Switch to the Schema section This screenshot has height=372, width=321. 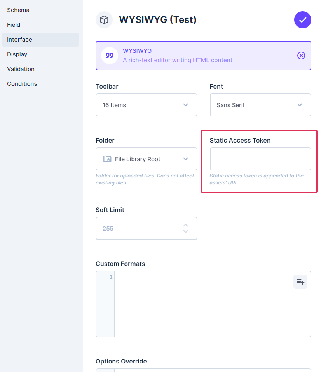coord(18,10)
